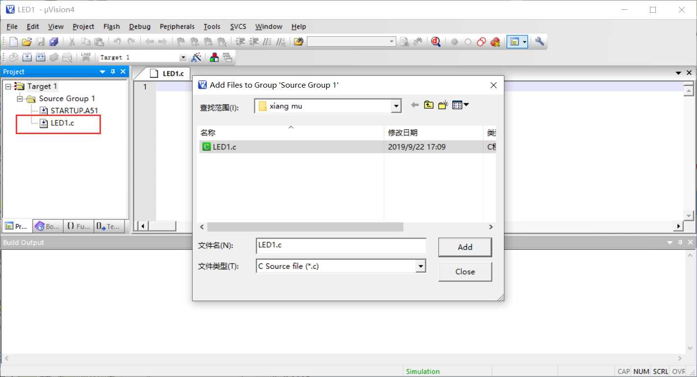Cut selection using scissors icon

(x=72, y=42)
